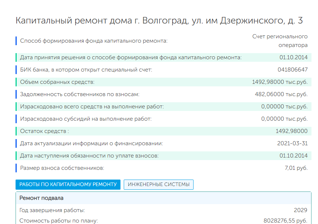Click the label Израсходовано всего средств на выполнение работ

(x=92, y=107)
